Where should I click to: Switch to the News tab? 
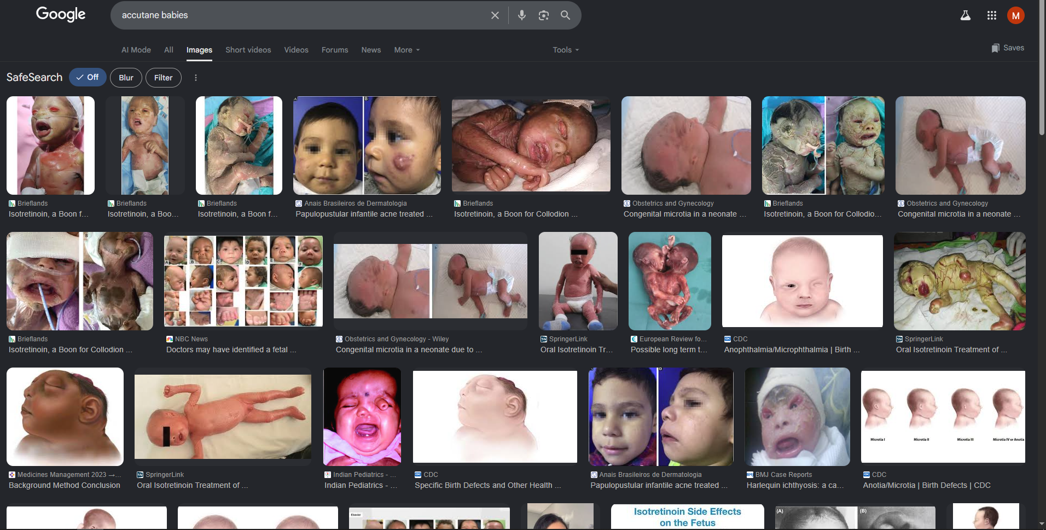[371, 50]
